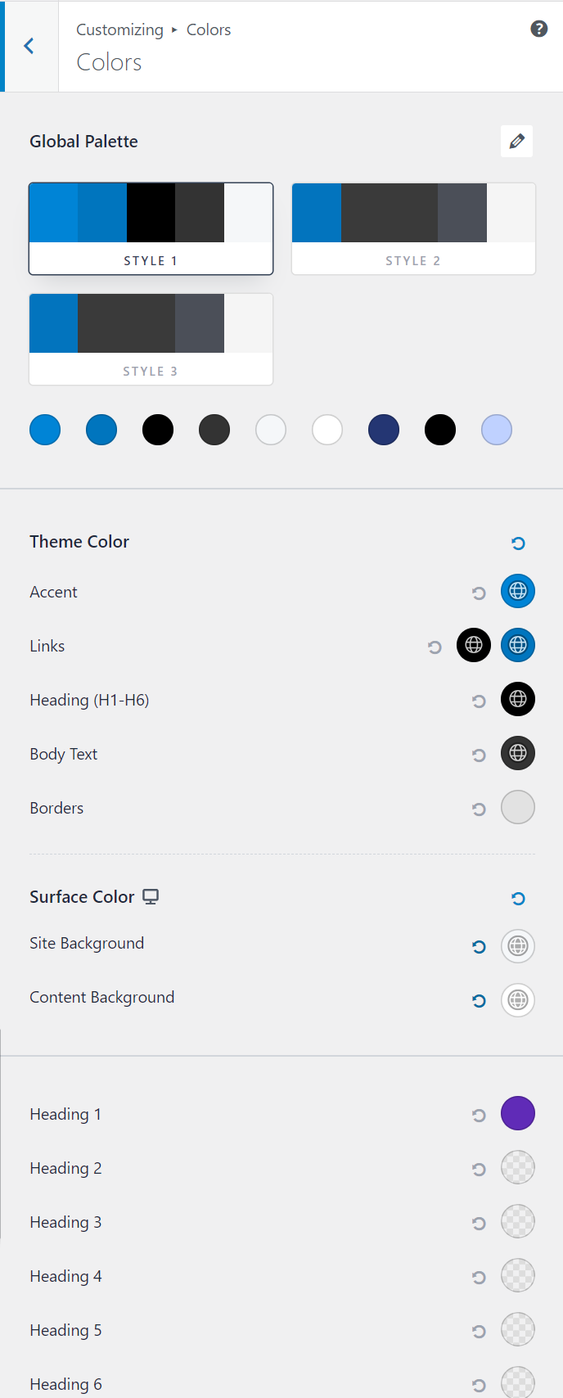Click the Global Palette edit pencil icon
Image resolution: width=563 pixels, height=1398 pixels.
(516, 142)
